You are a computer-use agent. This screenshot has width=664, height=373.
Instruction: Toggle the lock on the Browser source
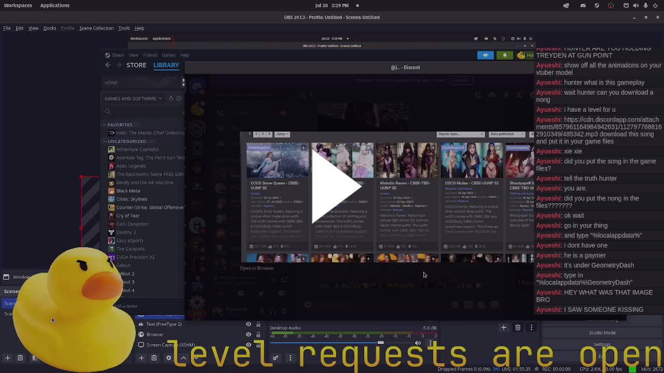(258, 335)
